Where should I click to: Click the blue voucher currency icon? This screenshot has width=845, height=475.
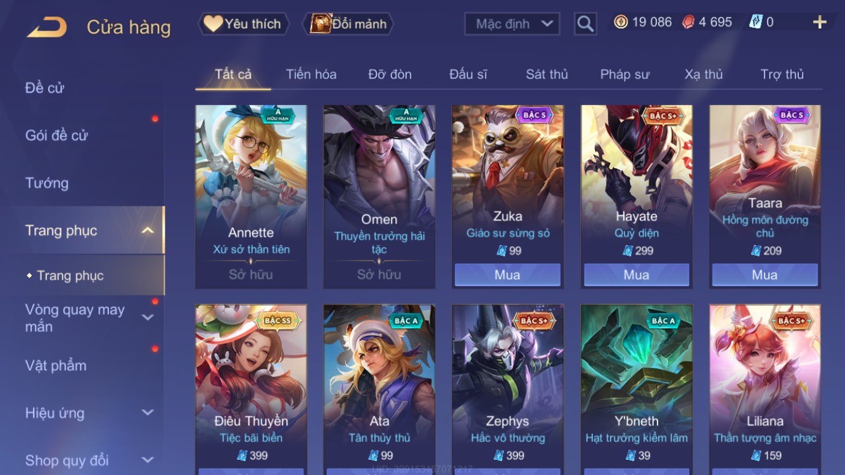pos(755,22)
